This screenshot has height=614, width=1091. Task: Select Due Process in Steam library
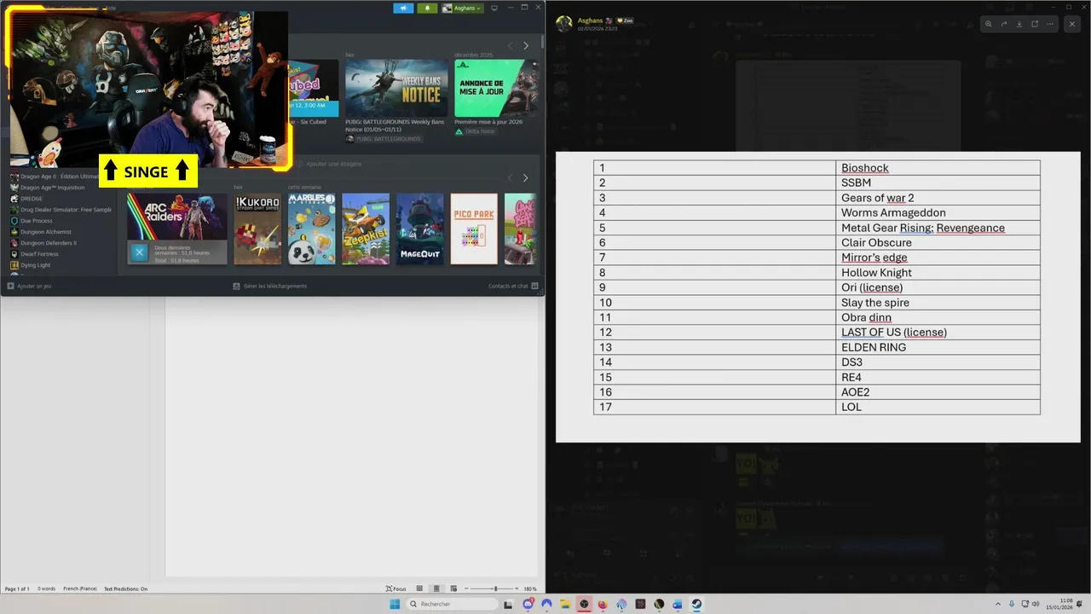tap(36, 221)
